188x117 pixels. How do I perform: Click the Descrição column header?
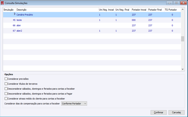(x=57, y=10)
